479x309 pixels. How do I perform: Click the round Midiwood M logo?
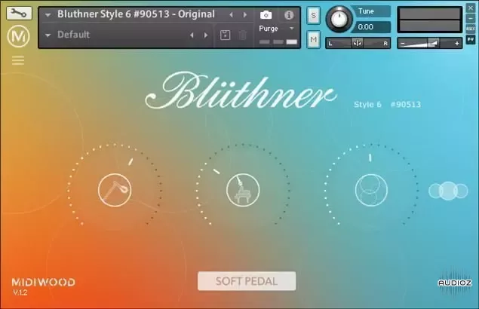click(18, 37)
